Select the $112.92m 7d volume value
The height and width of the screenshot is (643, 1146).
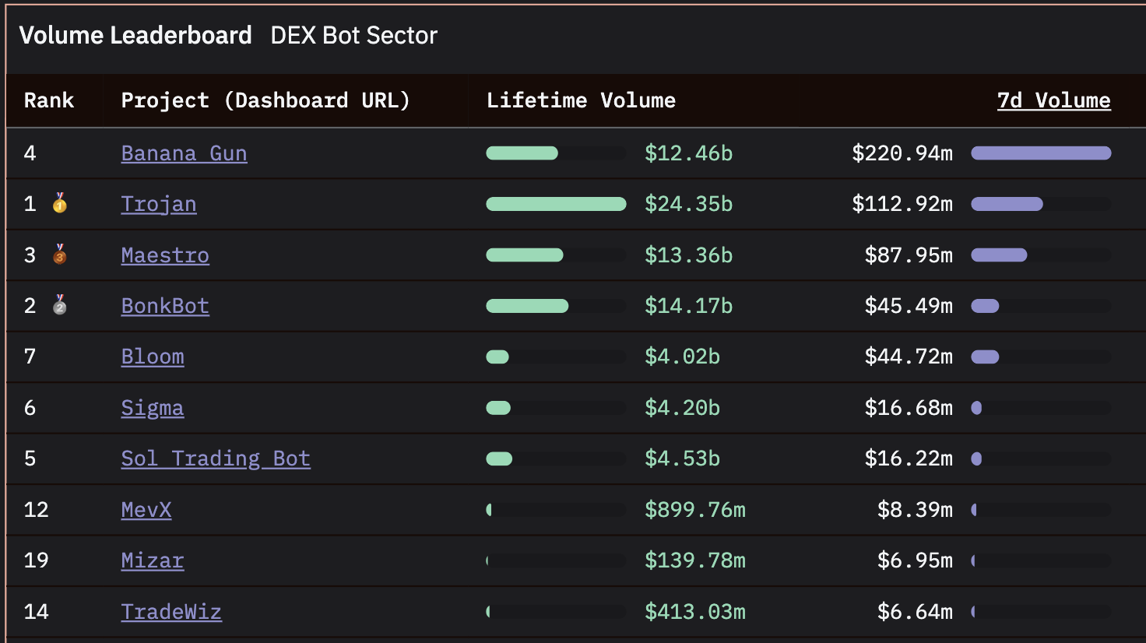(902, 204)
